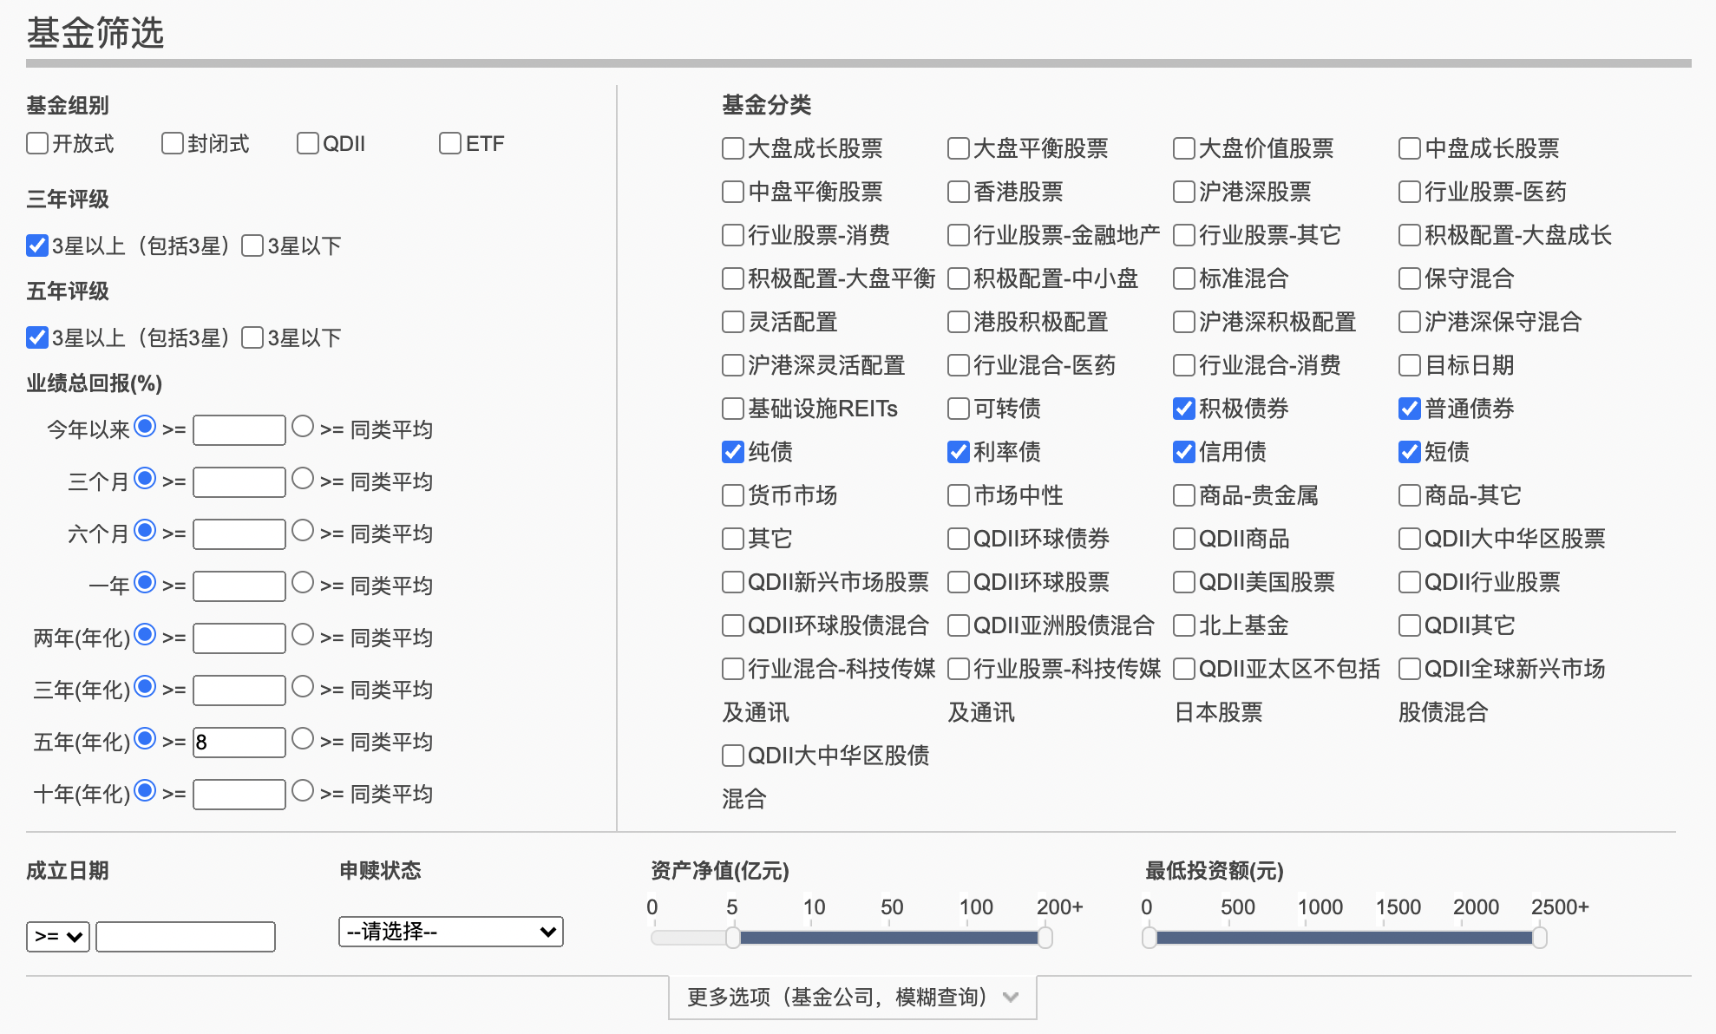Screen dimensions: 1716x1034
Task: Uncheck three-year 3星以上 rating checkbox
Action: tap(37, 245)
